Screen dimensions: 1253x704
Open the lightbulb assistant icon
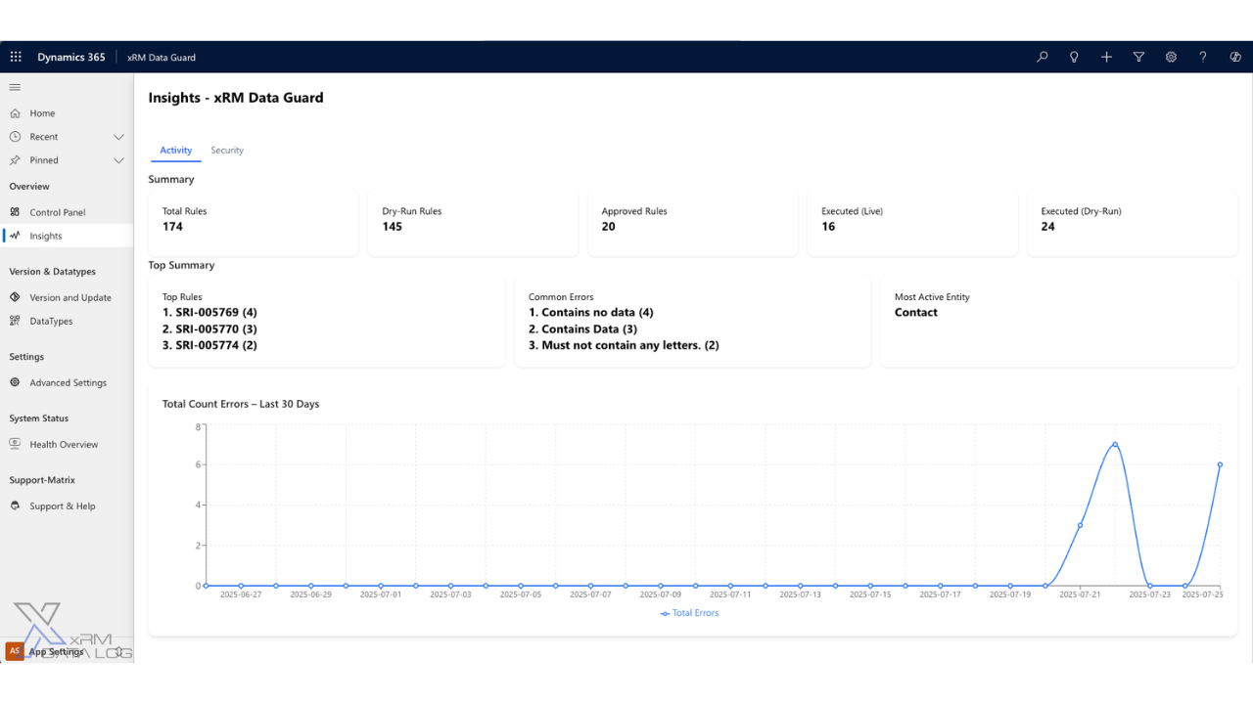pos(1074,57)
